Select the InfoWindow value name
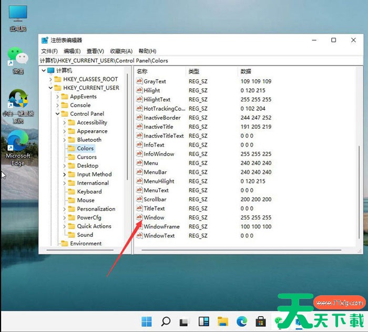The height and width of the screenshot is (332, 368). coord(159,154)
